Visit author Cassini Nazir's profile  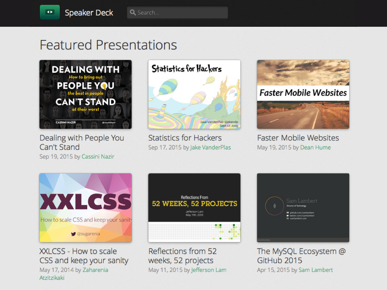point(98,157)
